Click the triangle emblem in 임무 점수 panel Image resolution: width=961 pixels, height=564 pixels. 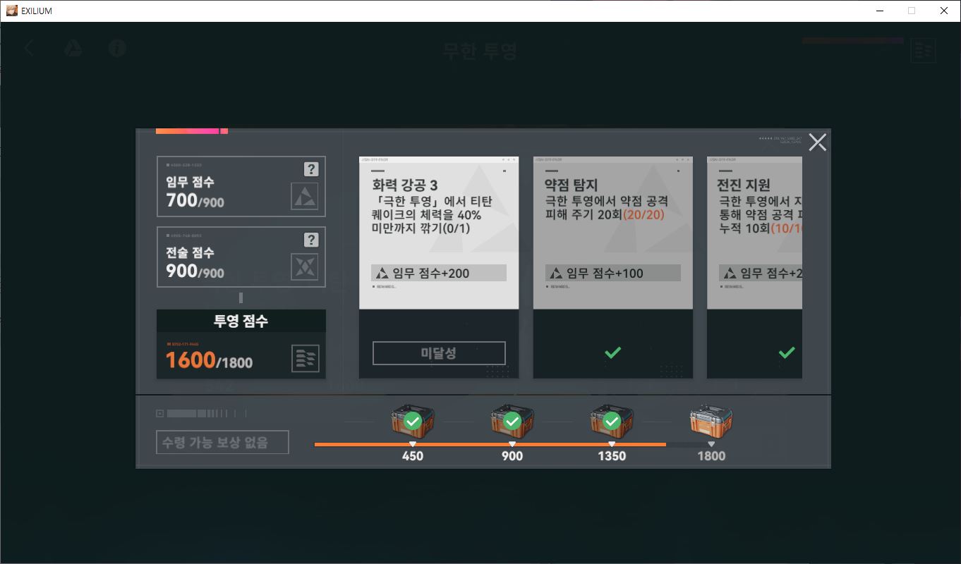point(305,197)
